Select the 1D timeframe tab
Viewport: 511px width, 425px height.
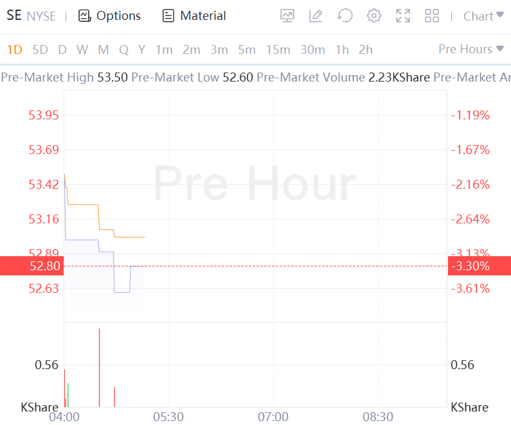coord(14,49)
